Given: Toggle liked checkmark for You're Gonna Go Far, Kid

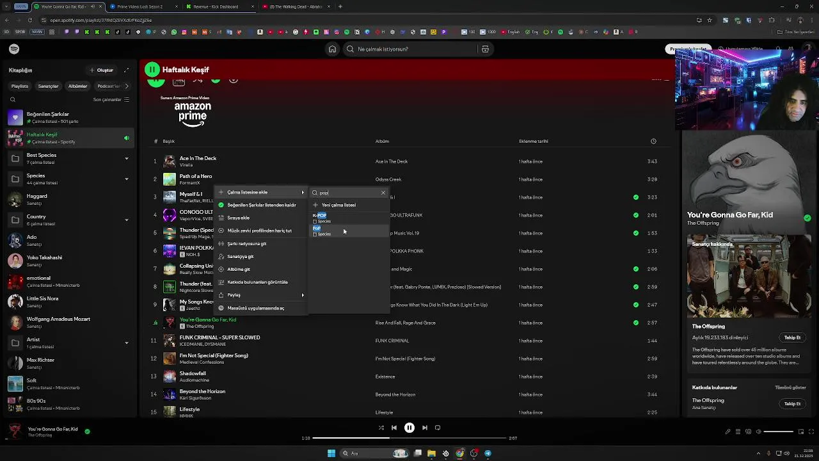Looking at the screenshot, I should [635, 323].
